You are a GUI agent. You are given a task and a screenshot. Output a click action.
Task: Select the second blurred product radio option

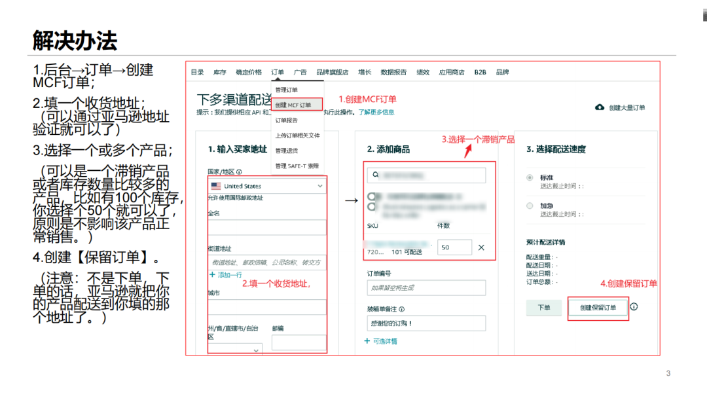coord(372,206)
